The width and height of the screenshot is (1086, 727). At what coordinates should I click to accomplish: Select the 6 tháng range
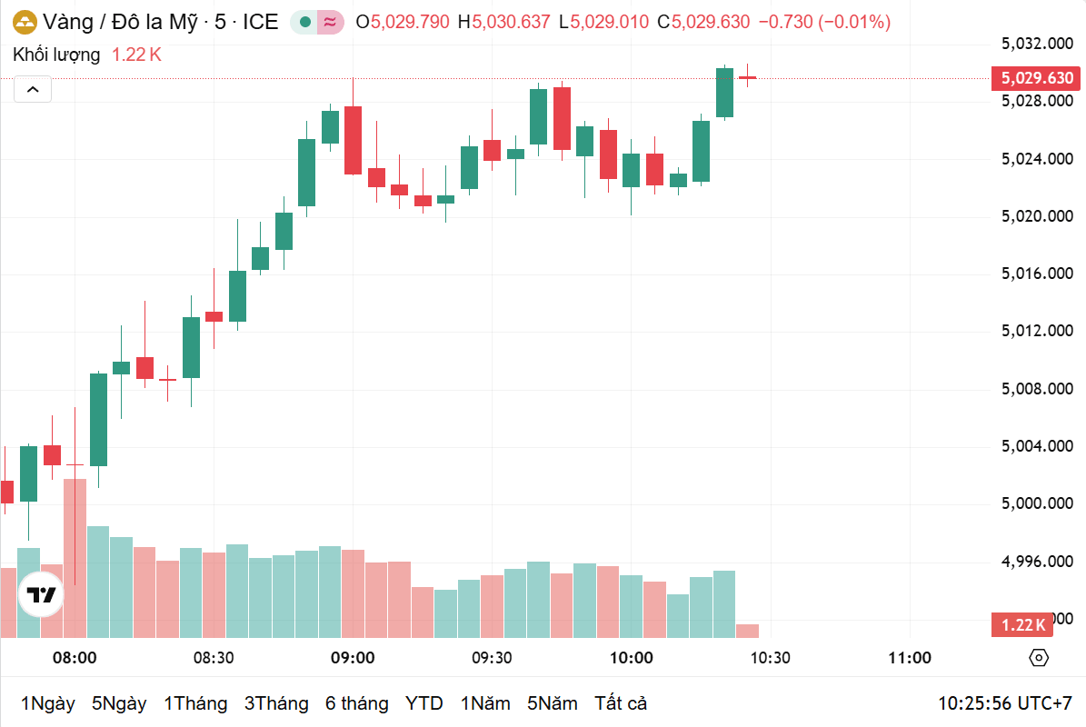pos(356,703)
